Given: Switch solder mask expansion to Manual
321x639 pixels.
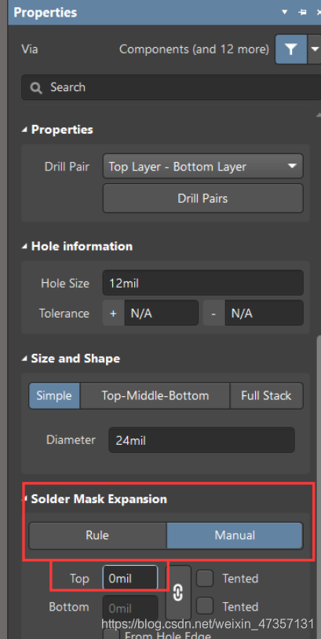Looking at the screenshot, I should (x=235, y=535).
